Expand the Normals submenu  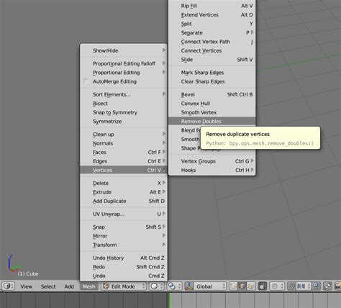[x=124, y=143]
